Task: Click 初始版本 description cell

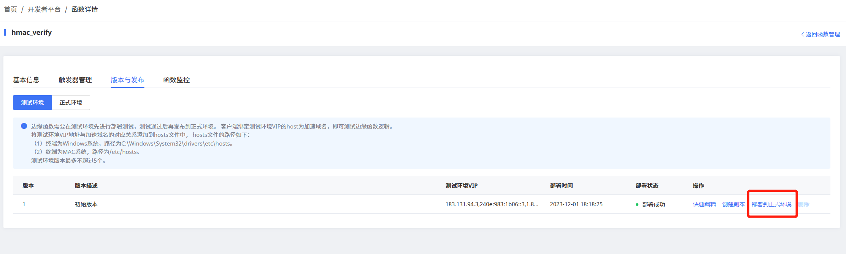Action: (x=86, y=204)
